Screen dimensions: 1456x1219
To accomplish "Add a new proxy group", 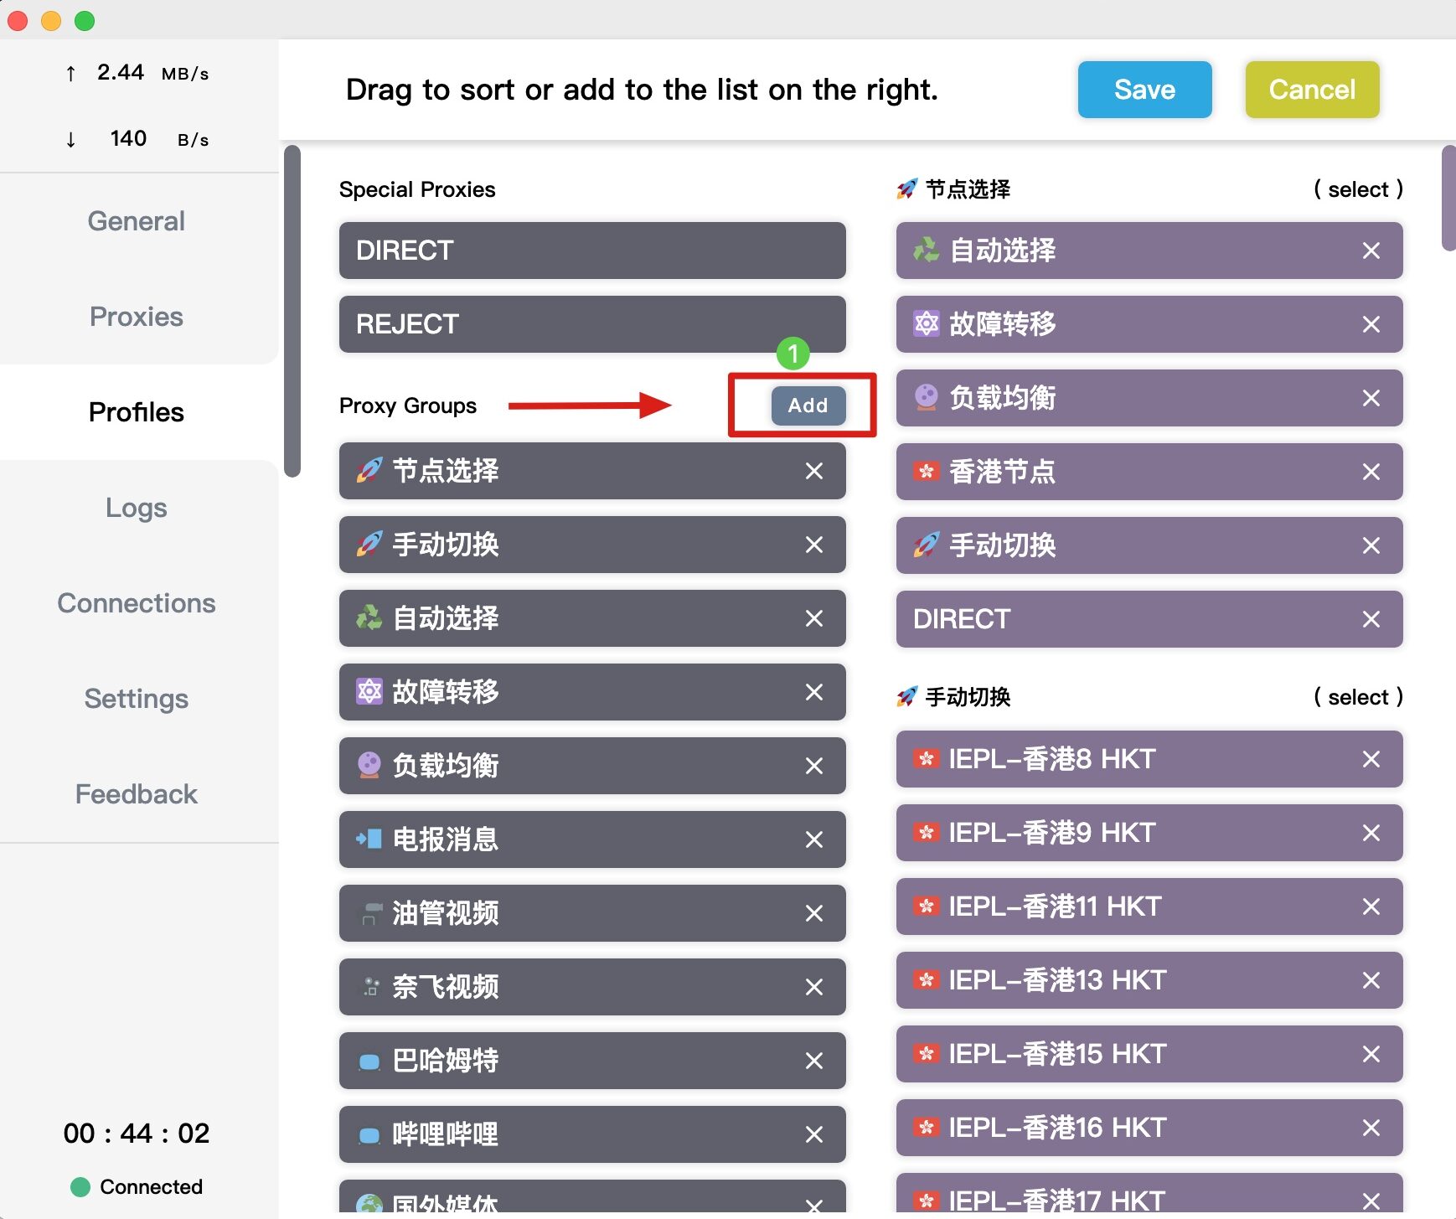I will pos(808,405).
